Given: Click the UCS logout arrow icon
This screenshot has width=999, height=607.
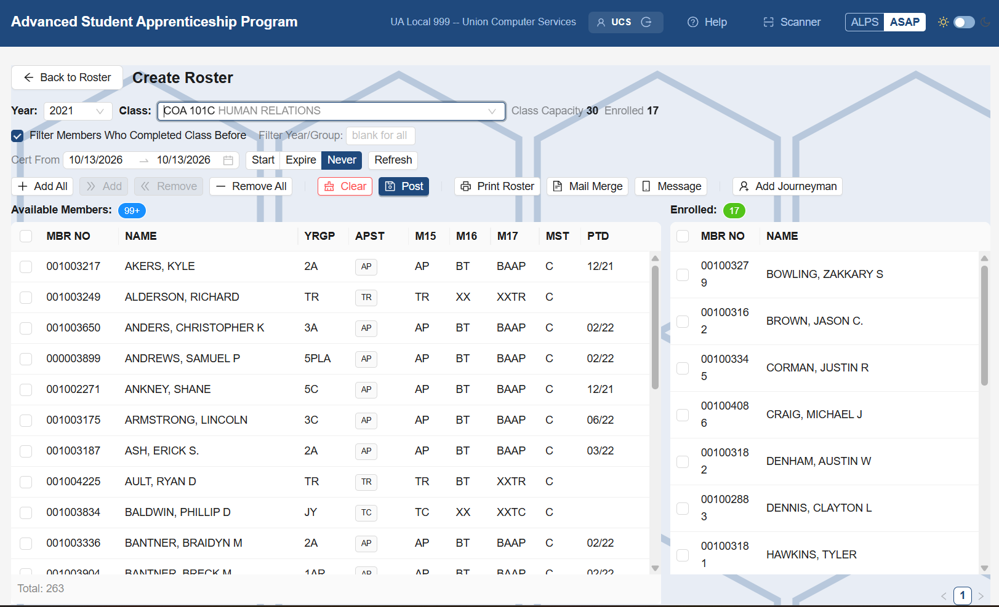Looking at the screenshot, I should 646,22.
